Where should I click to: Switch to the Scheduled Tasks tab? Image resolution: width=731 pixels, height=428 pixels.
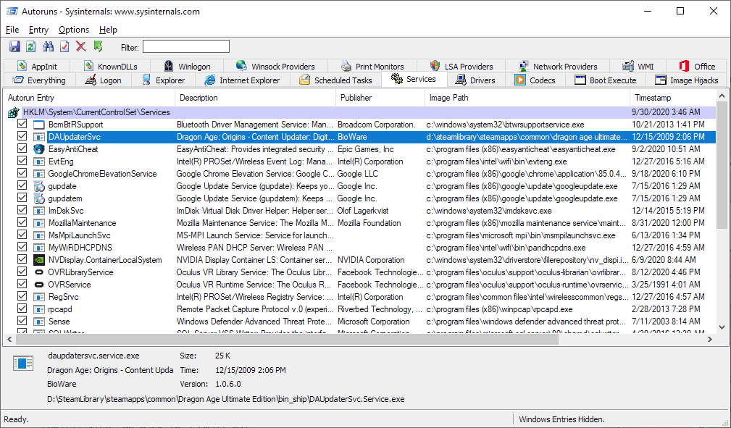pyautogui.click(x=335, y=80)
